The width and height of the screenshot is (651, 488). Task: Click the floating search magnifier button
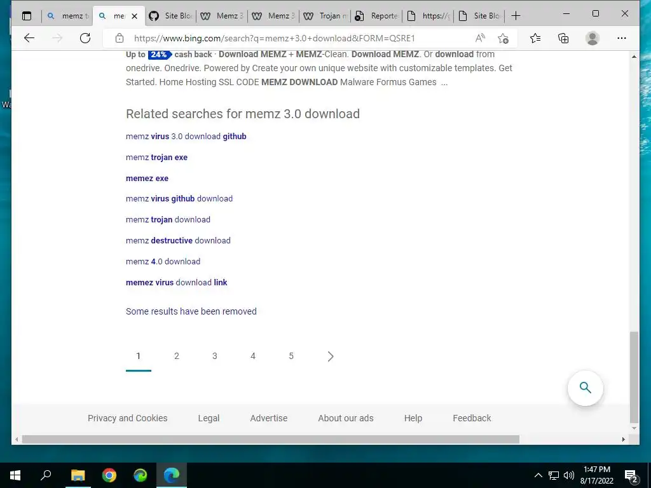(x=586, y=388)
